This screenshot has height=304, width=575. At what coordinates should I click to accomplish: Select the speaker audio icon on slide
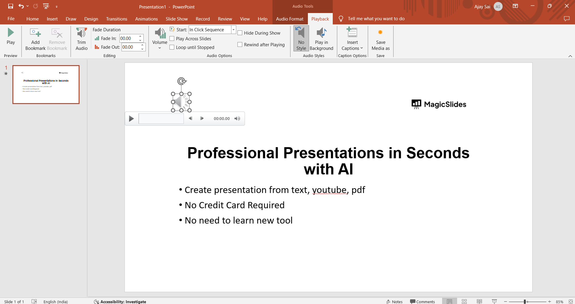click(x=181, y=102)
